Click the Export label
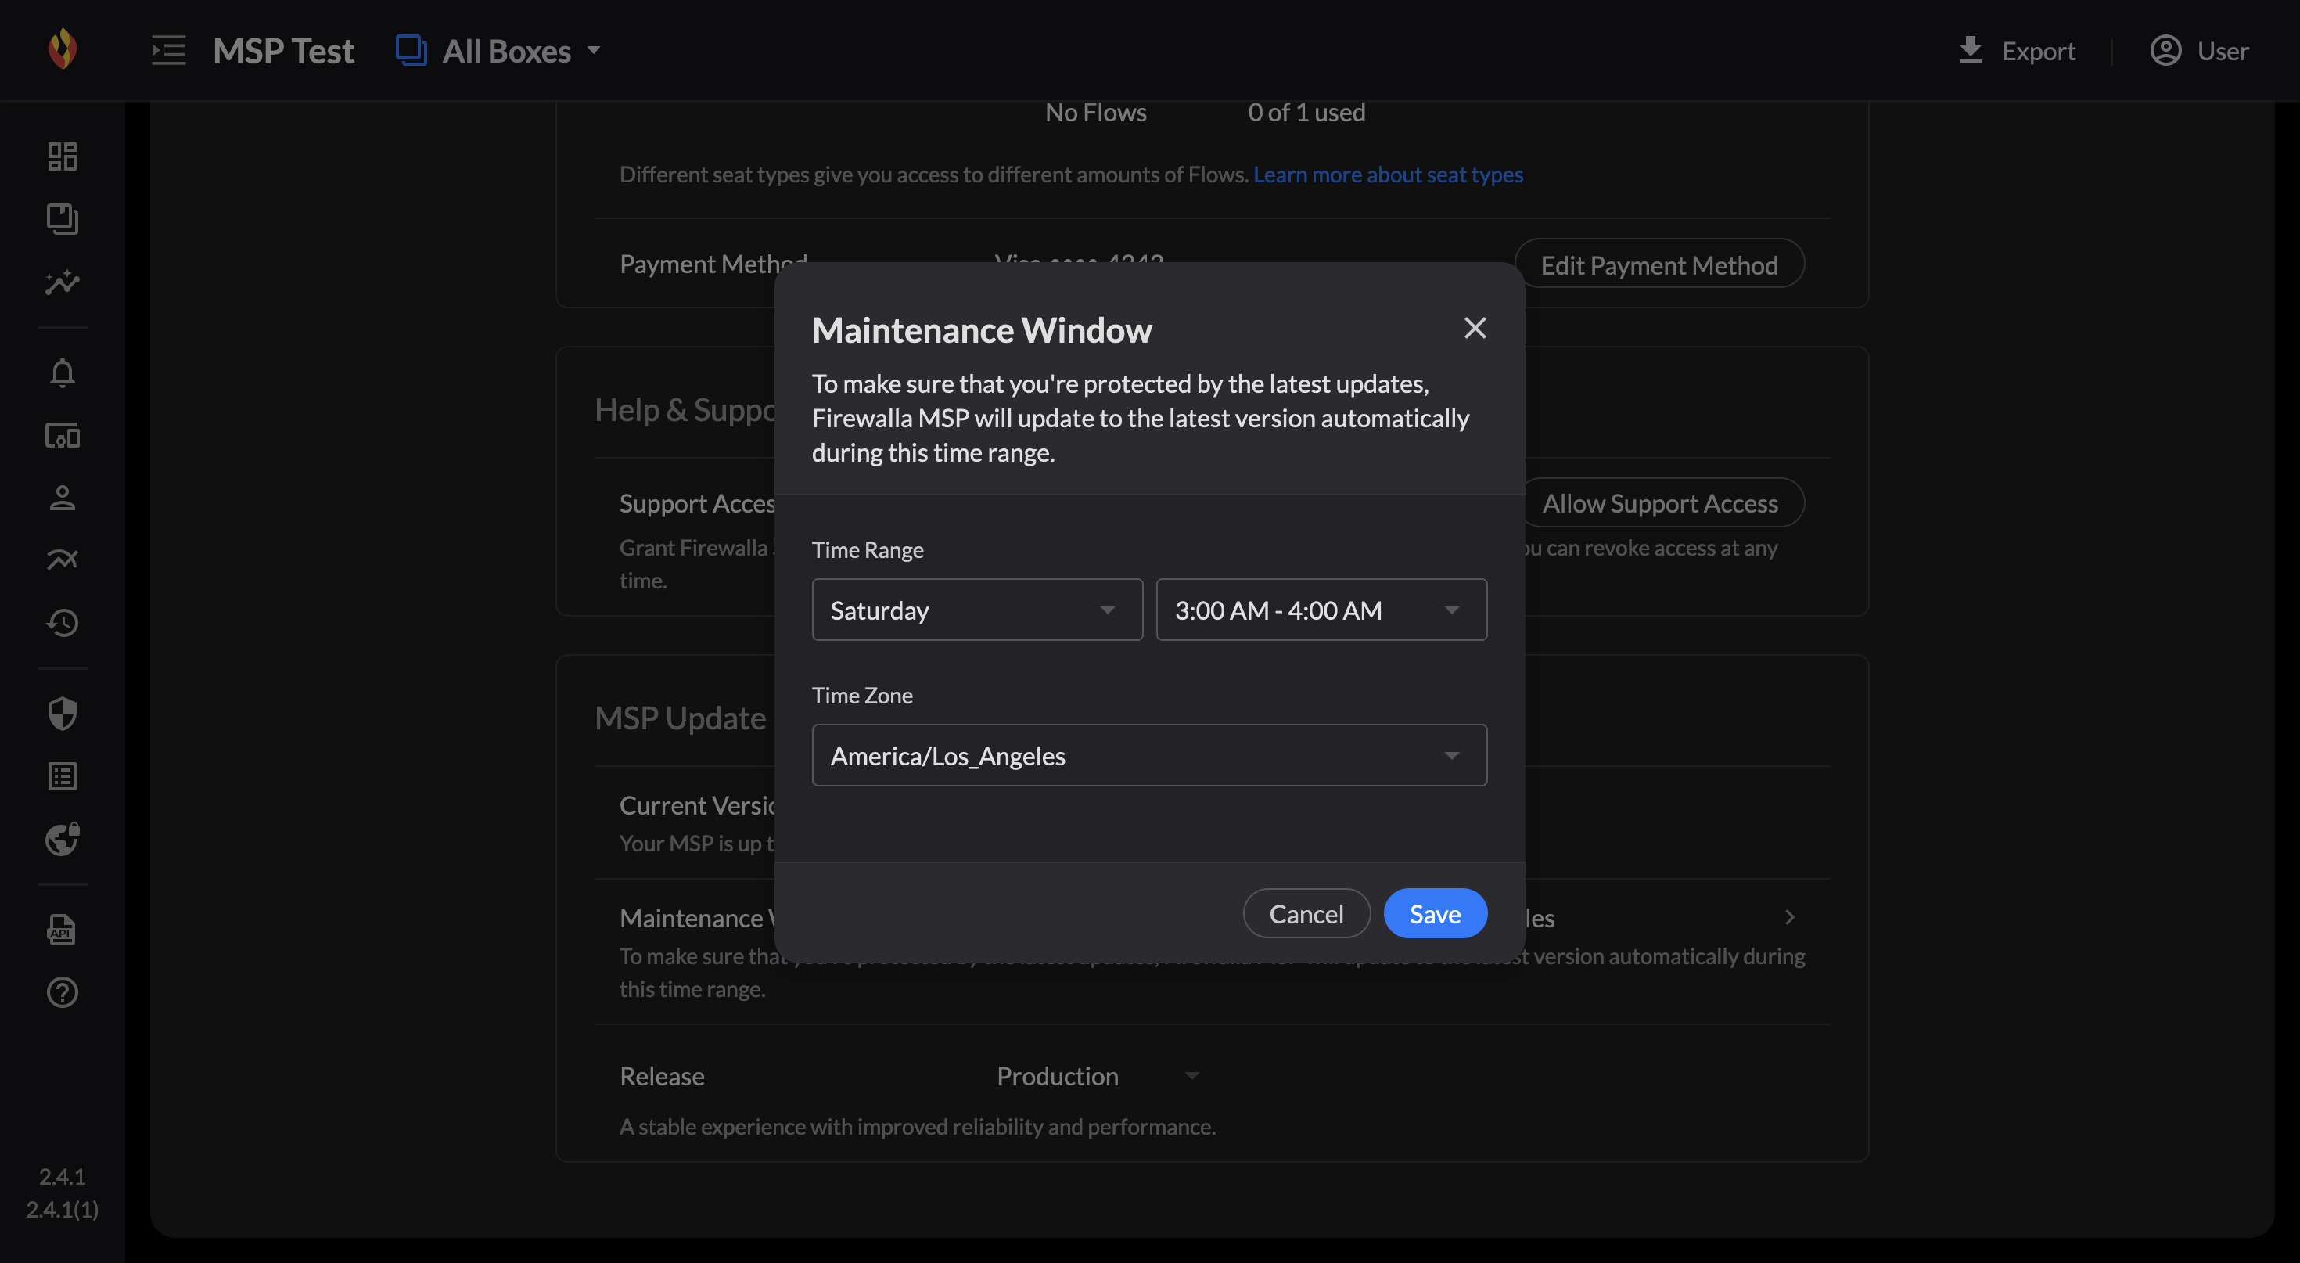The image size is (2300, 1263). (2039, 51)
